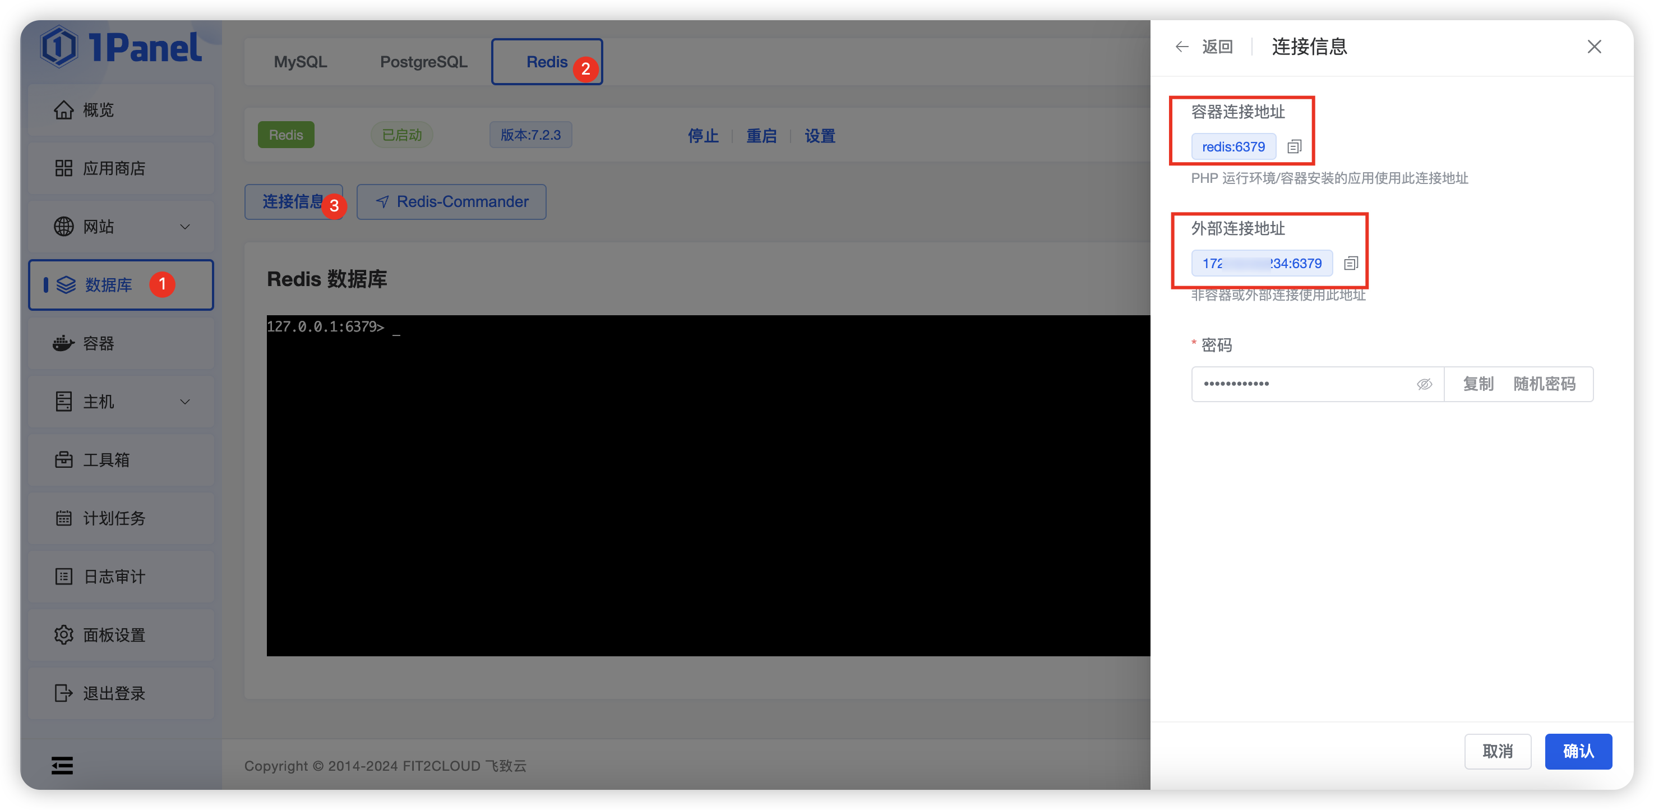
Task: Click the 退出登录 exit icon
Action: point(63,693)
